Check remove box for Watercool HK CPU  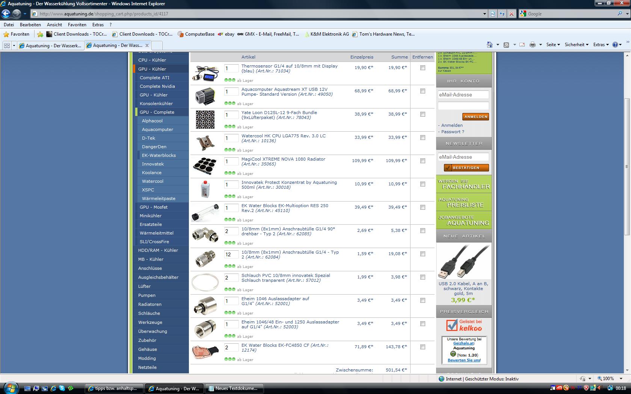pyautogui.click(x=423, y=138)
